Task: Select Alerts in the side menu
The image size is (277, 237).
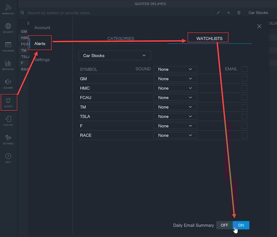Action: point(40,44)
